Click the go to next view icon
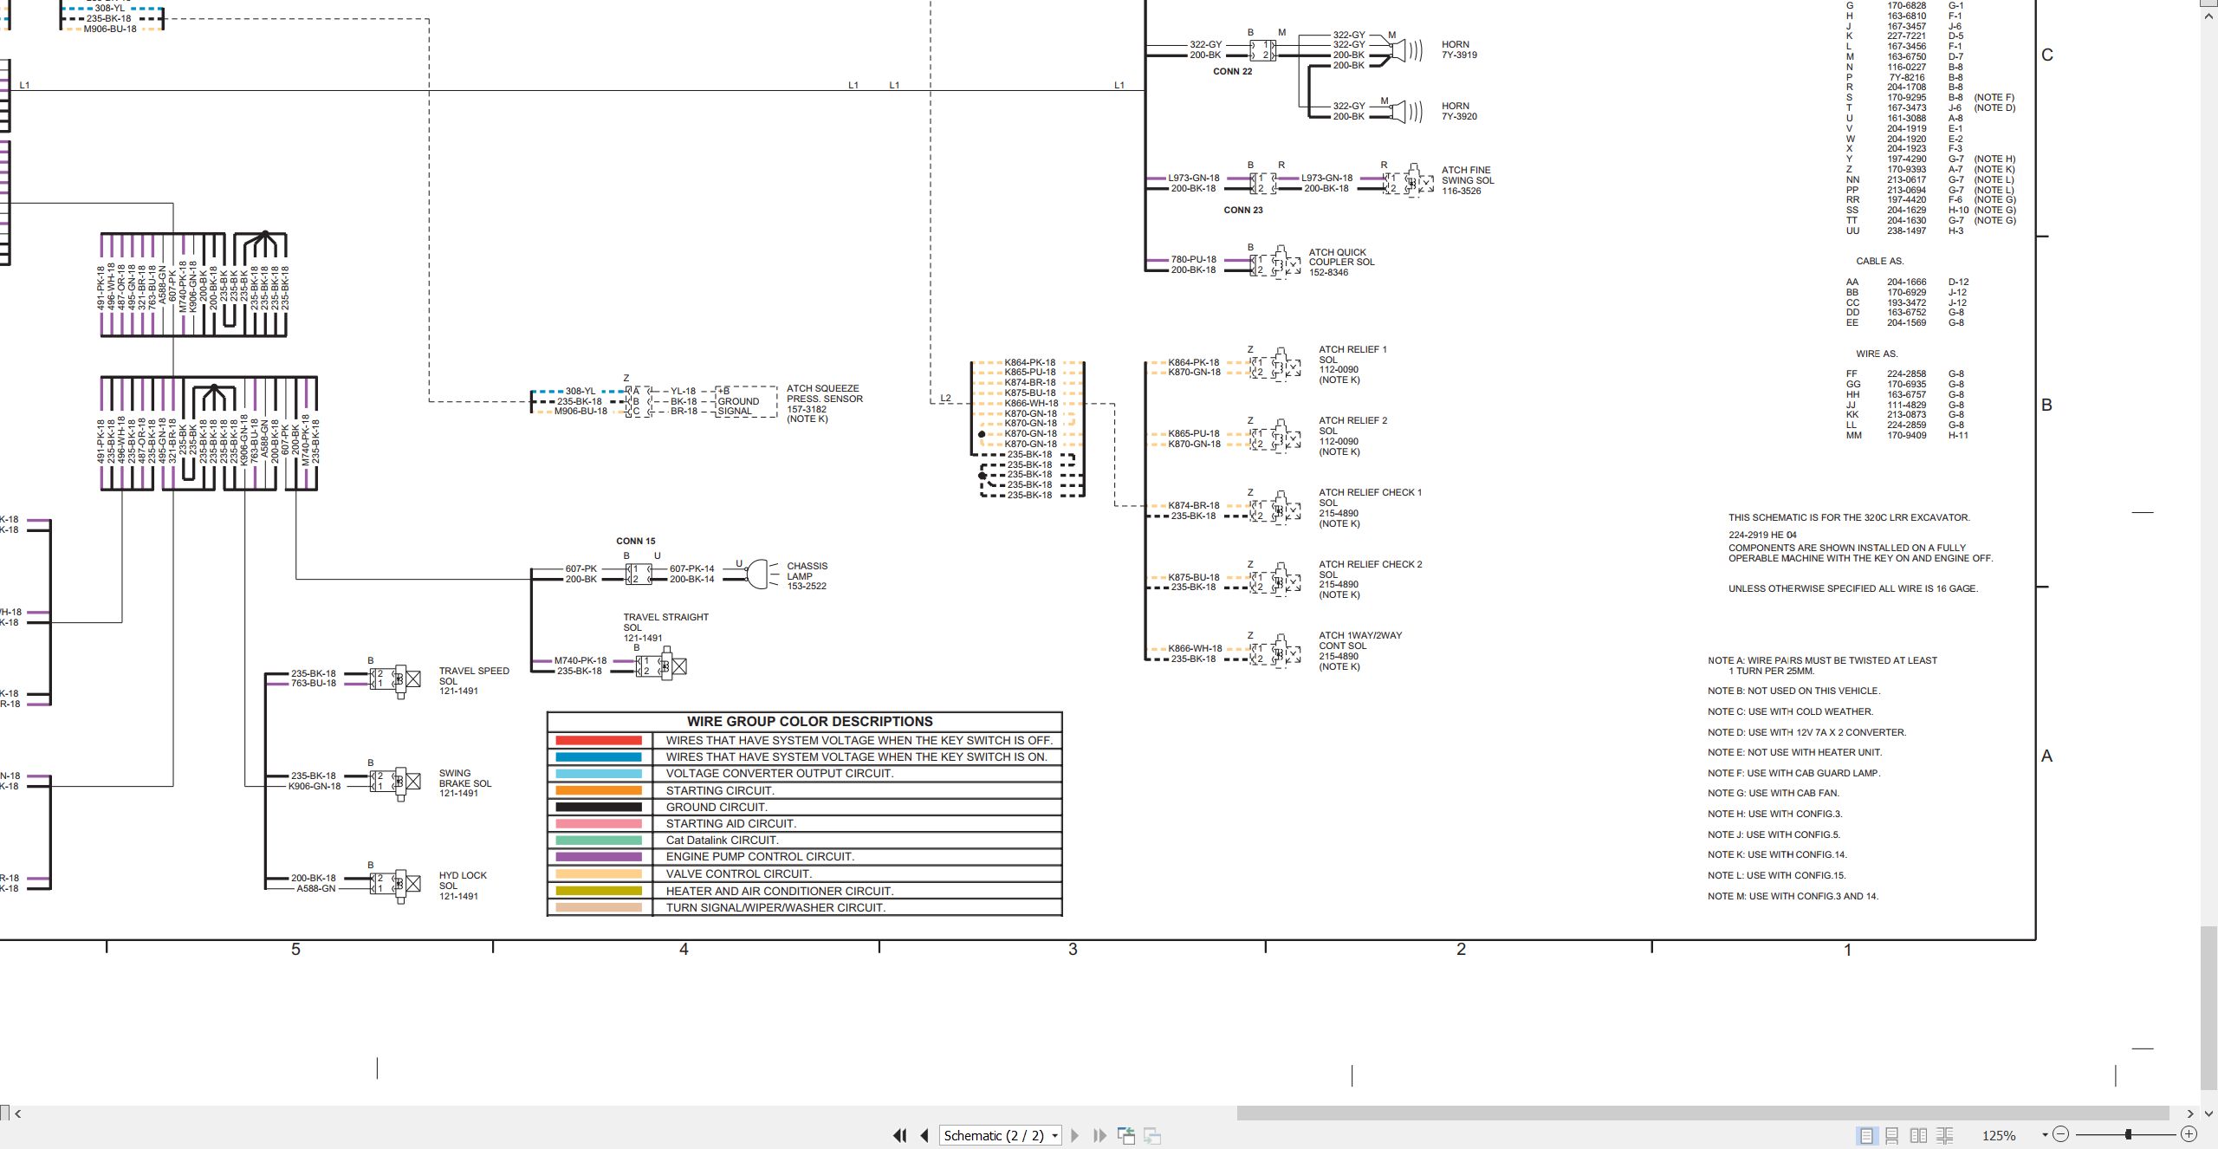Viewport: 2218px width, 1149px height. 1152,1135
